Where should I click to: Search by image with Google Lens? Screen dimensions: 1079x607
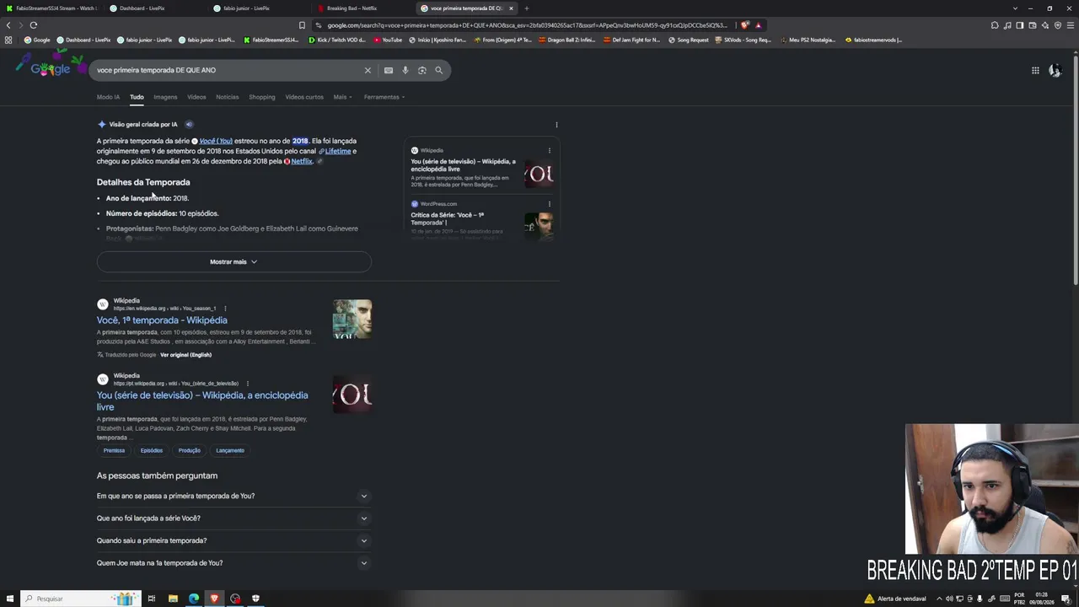point(422,70)
